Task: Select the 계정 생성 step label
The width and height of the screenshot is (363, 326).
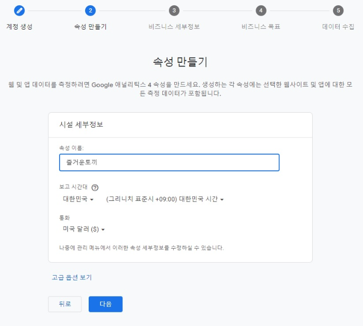Action: [x=19, y=26]
